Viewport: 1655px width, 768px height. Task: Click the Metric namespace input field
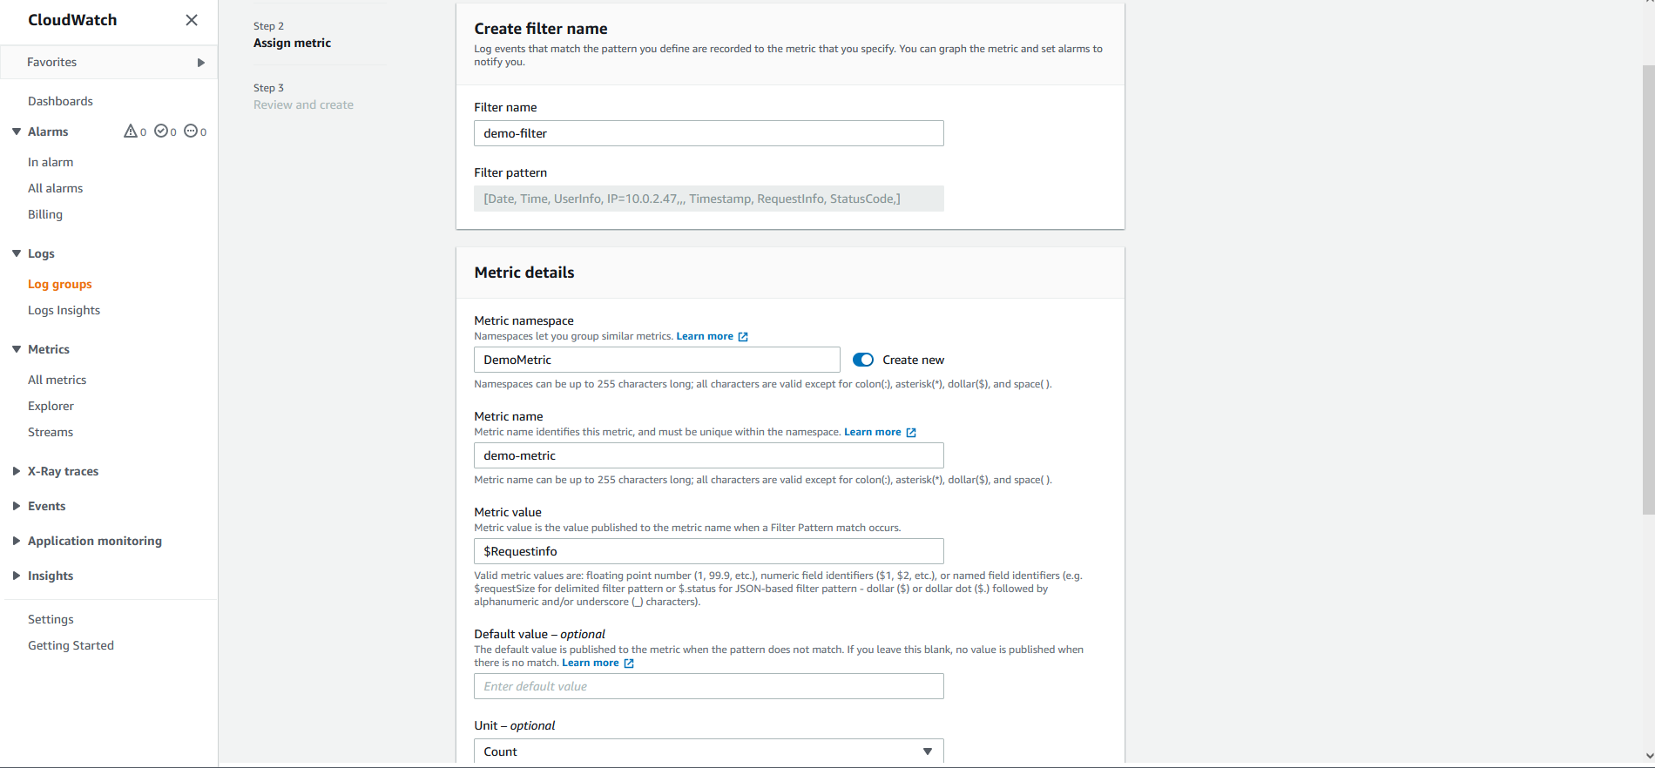coord(657,360)
